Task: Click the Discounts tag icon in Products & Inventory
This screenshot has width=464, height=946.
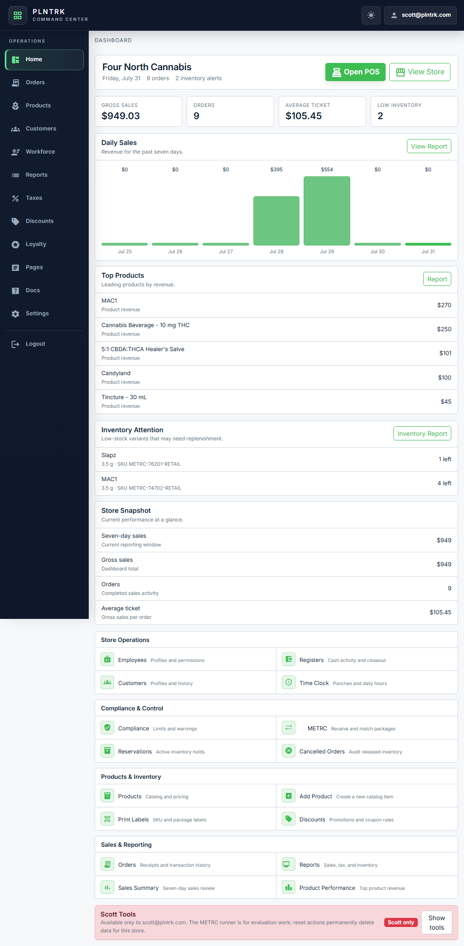Action: [289, 819]
